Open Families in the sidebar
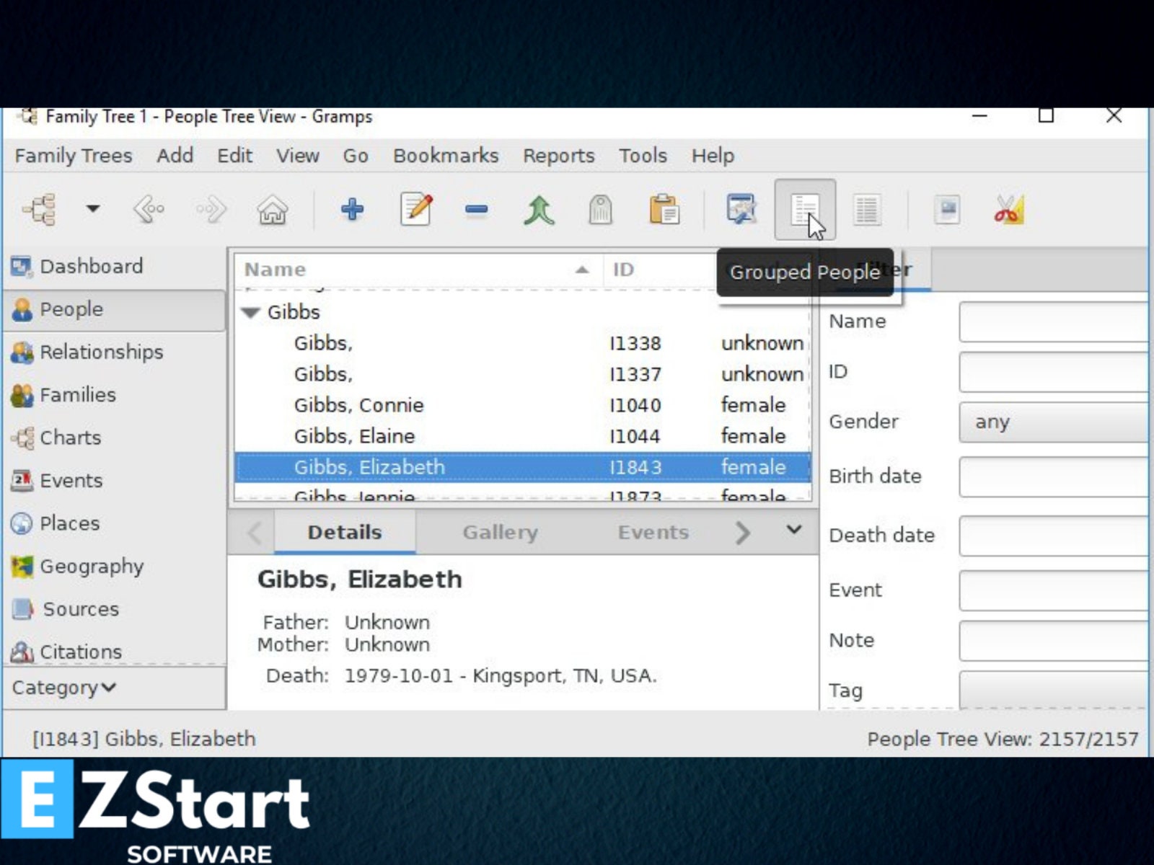 pos(114,395)
